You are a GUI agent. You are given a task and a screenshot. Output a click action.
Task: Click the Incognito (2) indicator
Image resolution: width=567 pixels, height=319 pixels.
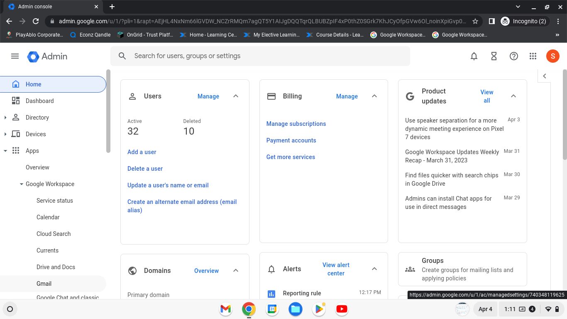pyautogui.click(x=525, y=21)
